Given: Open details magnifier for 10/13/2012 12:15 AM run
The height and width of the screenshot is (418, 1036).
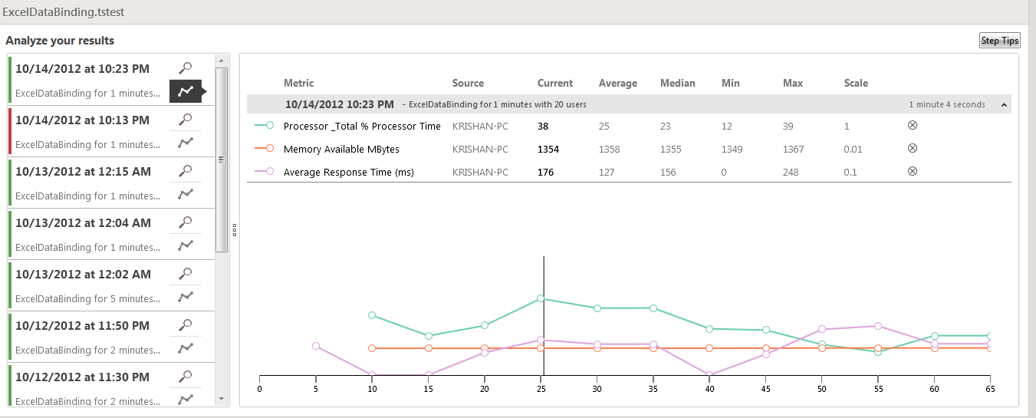Looking at the screenshot, I should 185,170.
